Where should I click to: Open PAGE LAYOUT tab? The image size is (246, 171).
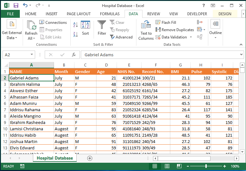tap(79, 14)
